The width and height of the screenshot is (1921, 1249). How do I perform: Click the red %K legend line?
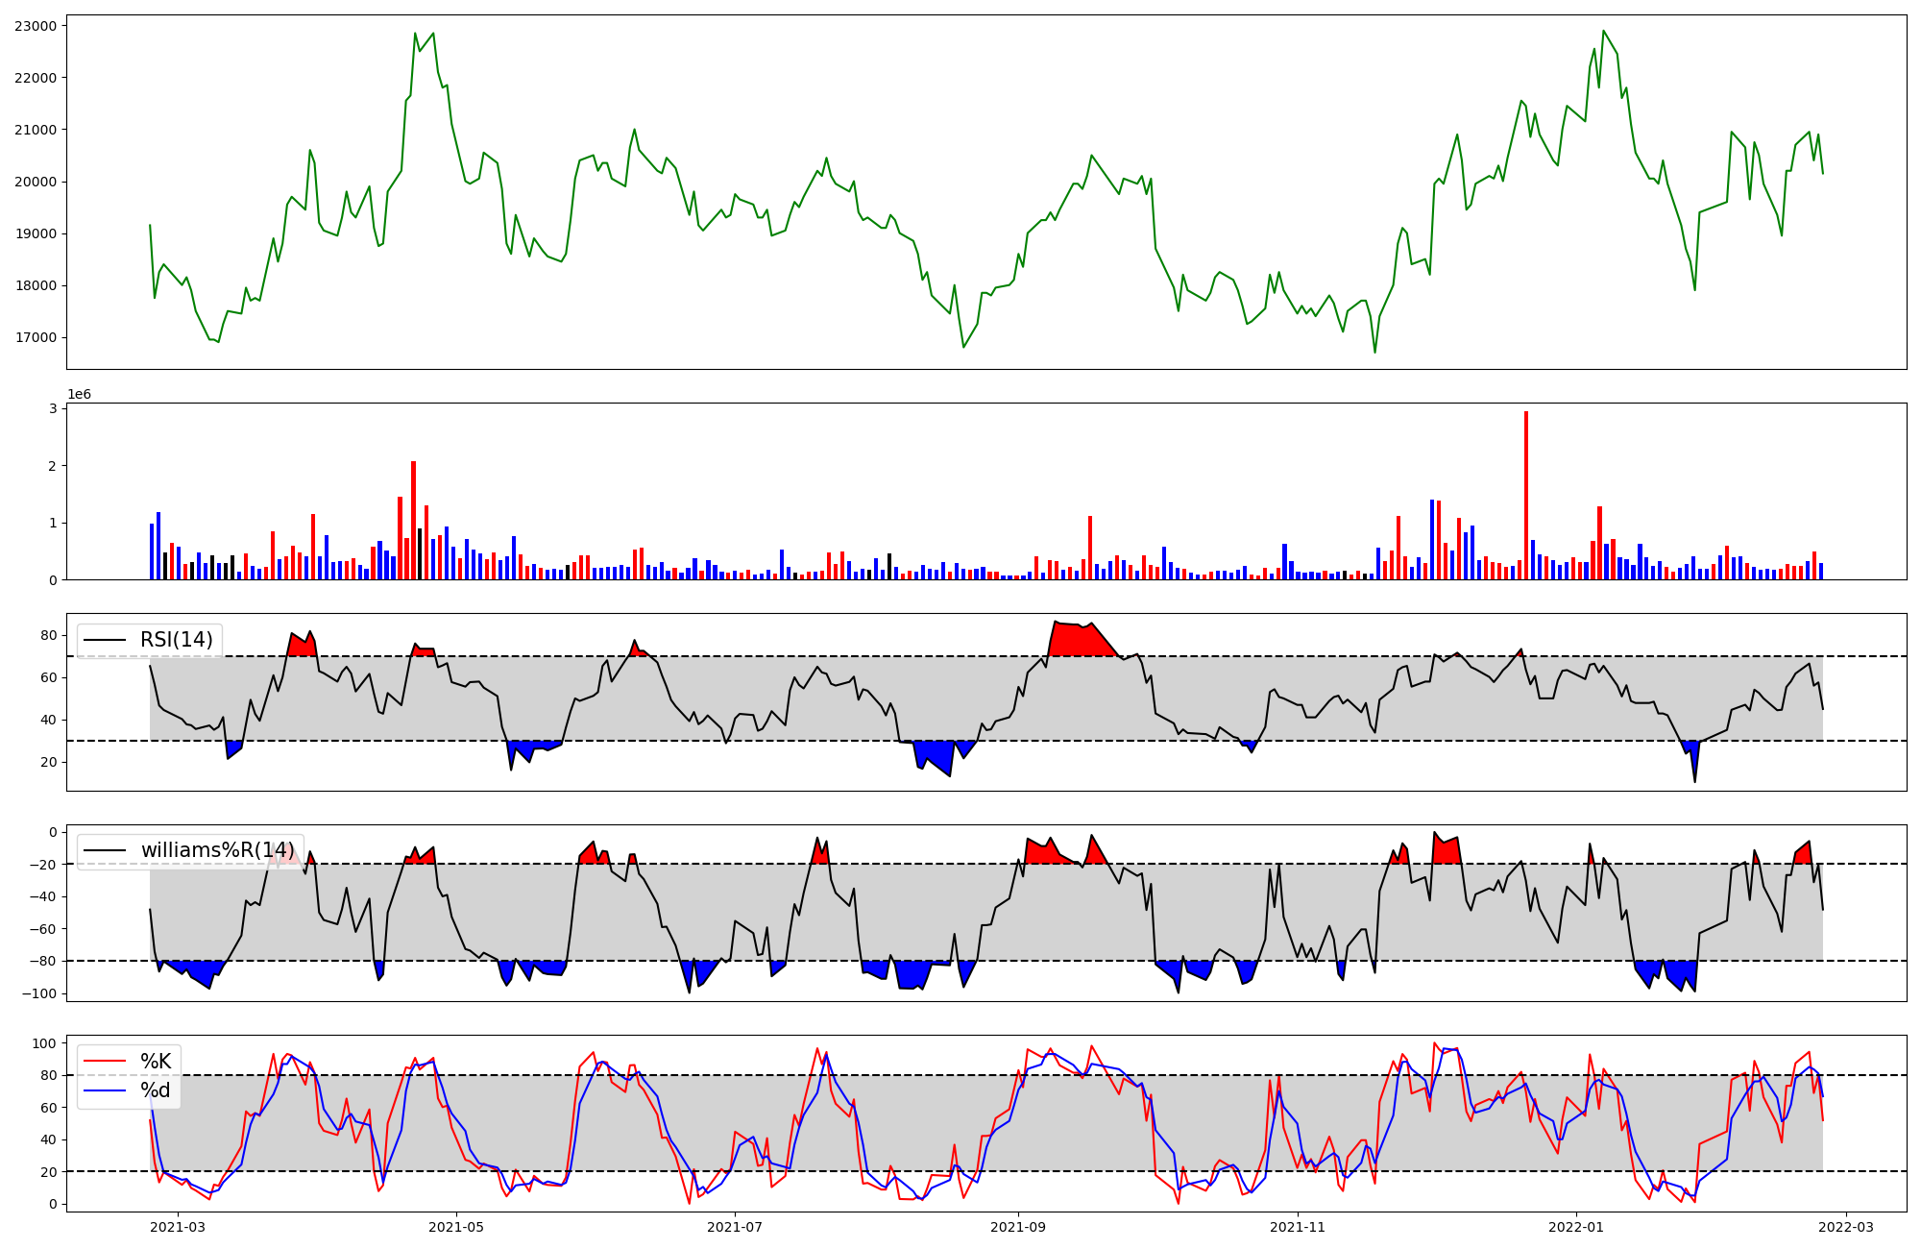[105, 1062]
